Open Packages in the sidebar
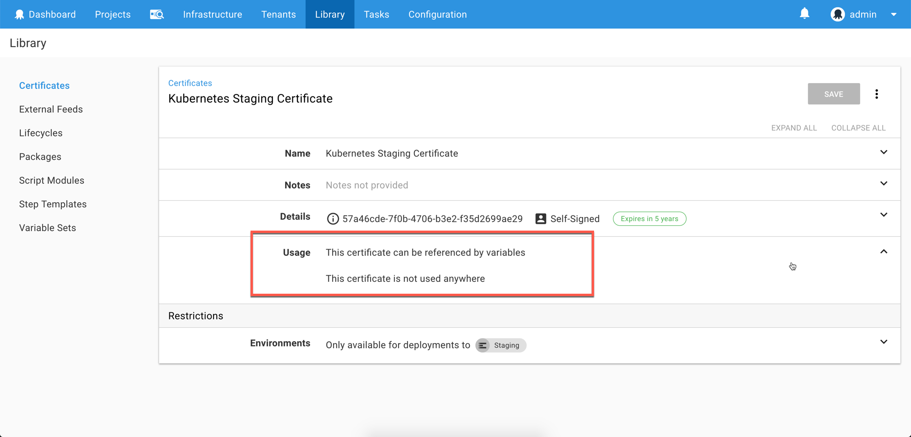This screenshot has width=911, height=437. (x=40, y=157)
